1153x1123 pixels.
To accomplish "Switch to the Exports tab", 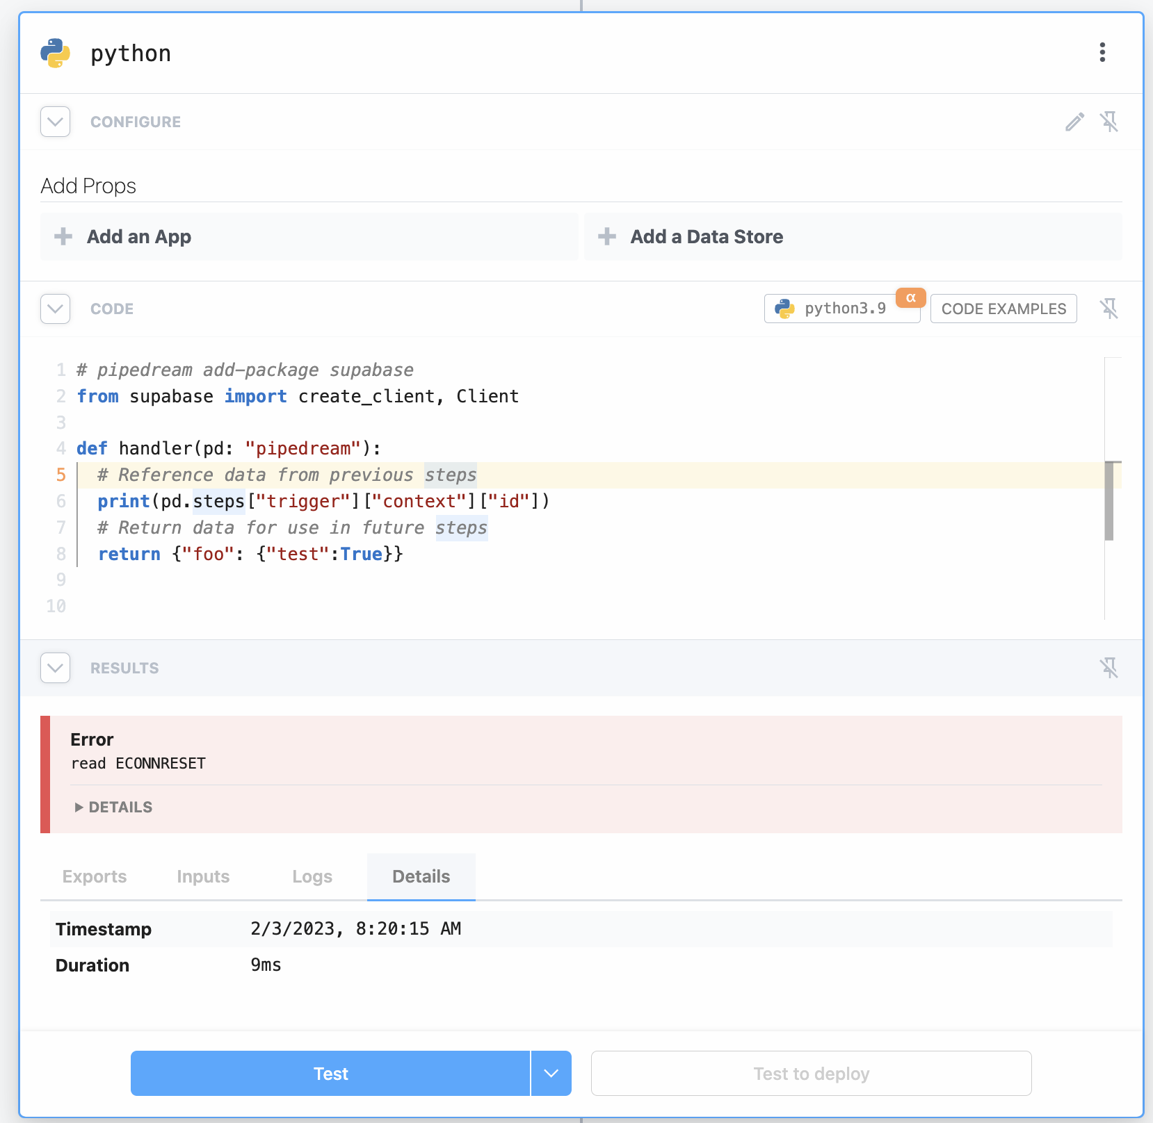I will [94, 876].
